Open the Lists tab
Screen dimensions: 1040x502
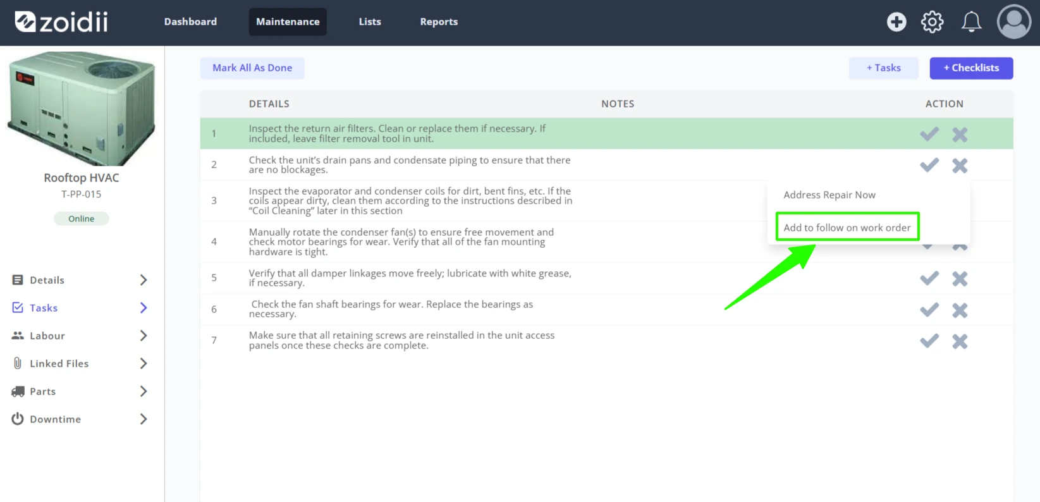click(x=370, y=21)
